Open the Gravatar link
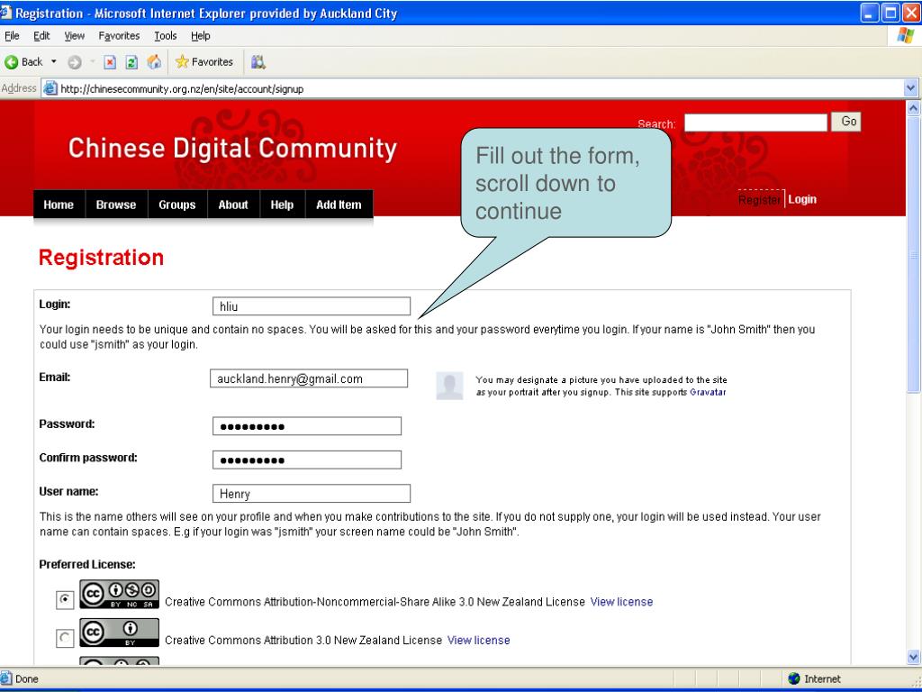The image size is (922, 692). [708, 393]
